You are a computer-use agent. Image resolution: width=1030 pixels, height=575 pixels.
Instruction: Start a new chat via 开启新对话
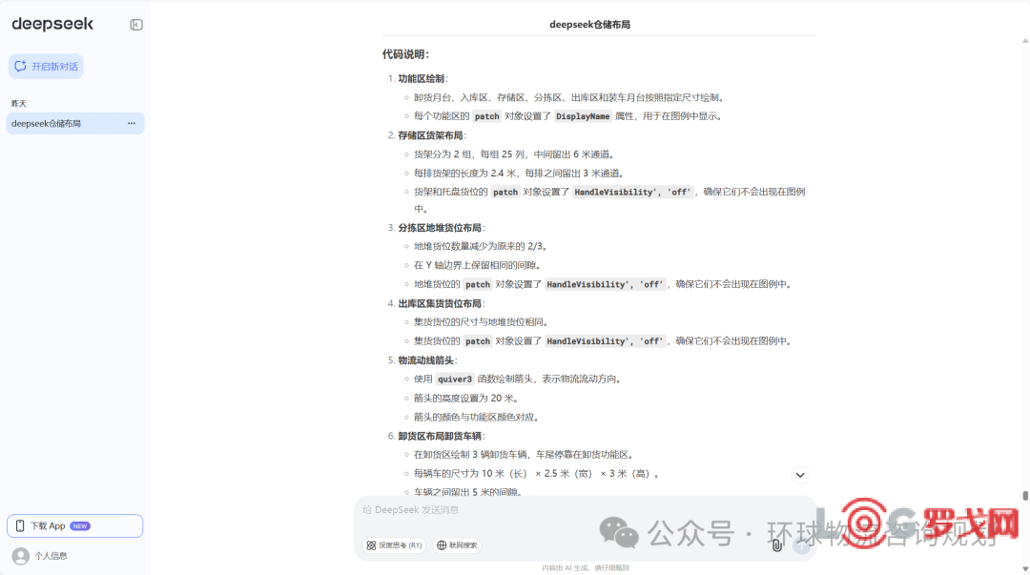[46, 67]
